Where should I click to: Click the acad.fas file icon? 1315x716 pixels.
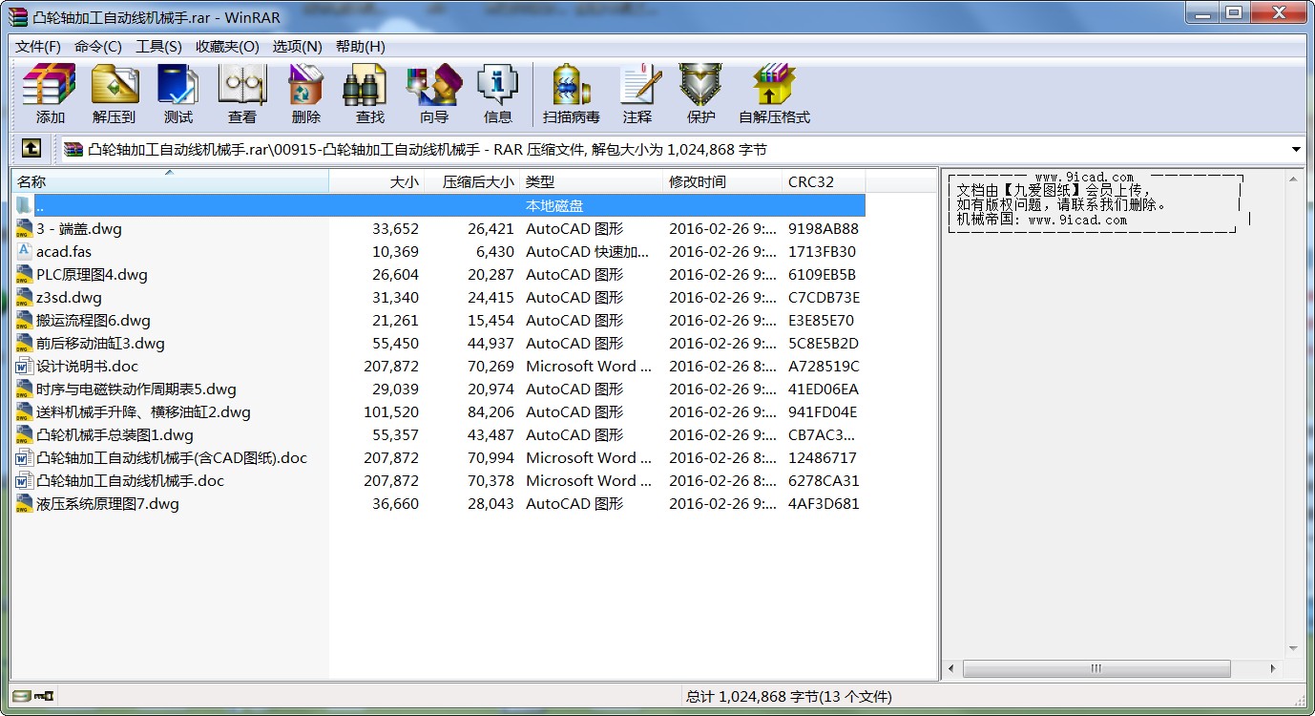[x=25, y=251]
